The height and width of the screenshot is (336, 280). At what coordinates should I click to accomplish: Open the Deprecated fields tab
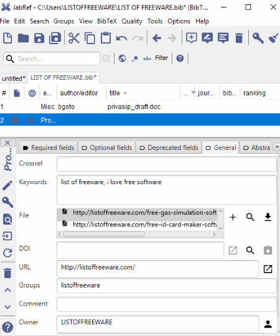(x=169, y=147)
